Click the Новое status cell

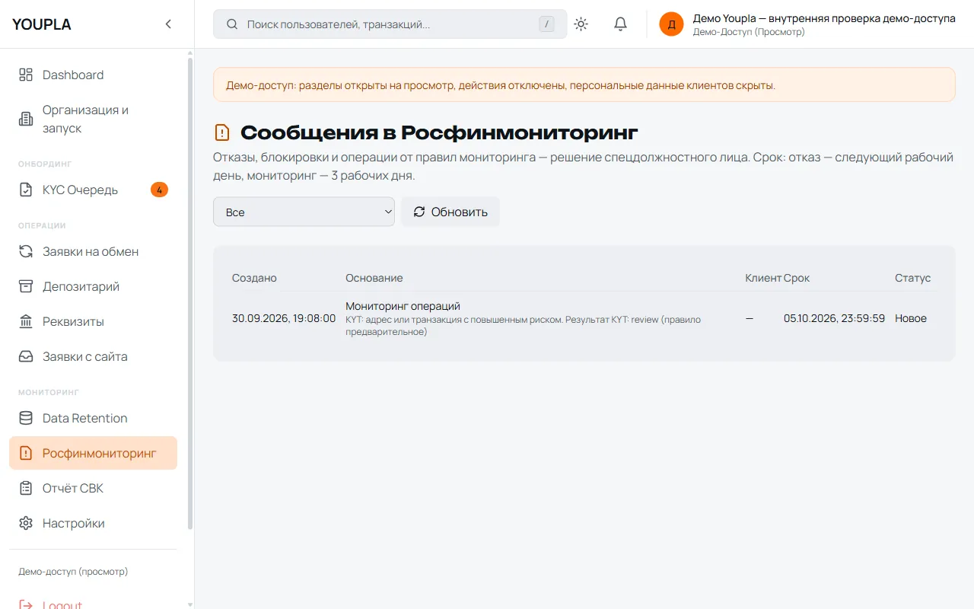[x=911, y=318]
